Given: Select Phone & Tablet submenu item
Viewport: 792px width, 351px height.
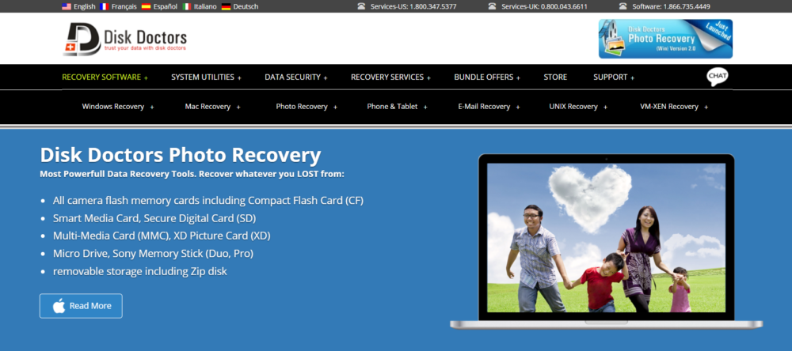Looking at the screenshot, I should (x=393, y=107).
